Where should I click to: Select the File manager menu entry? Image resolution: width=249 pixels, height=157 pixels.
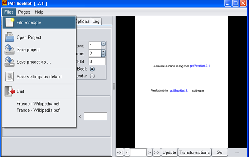click(39, 23)
